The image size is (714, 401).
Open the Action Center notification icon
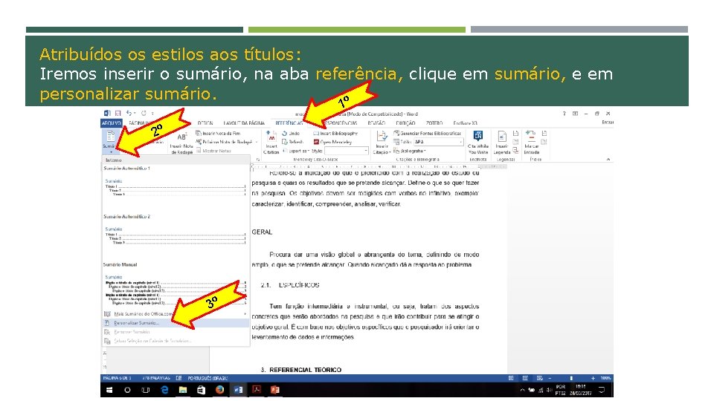(x=602, y=390)
